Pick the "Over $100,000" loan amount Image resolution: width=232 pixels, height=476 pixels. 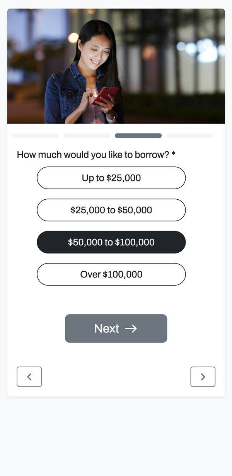pyautogui.click(x=111, y=274)
